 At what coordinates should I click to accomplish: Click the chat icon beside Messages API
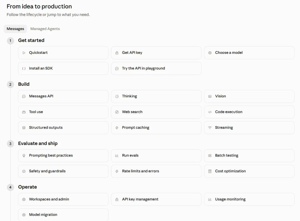24,97
